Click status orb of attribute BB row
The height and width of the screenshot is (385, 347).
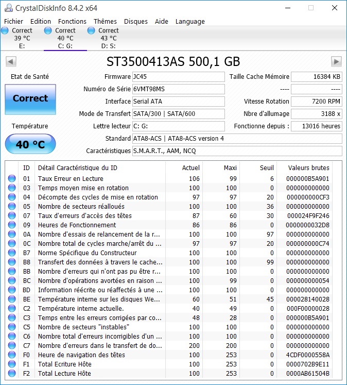[12, 271]
